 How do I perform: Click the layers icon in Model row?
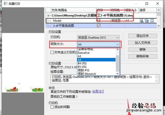pyautogui.click(x=147, y=21)
